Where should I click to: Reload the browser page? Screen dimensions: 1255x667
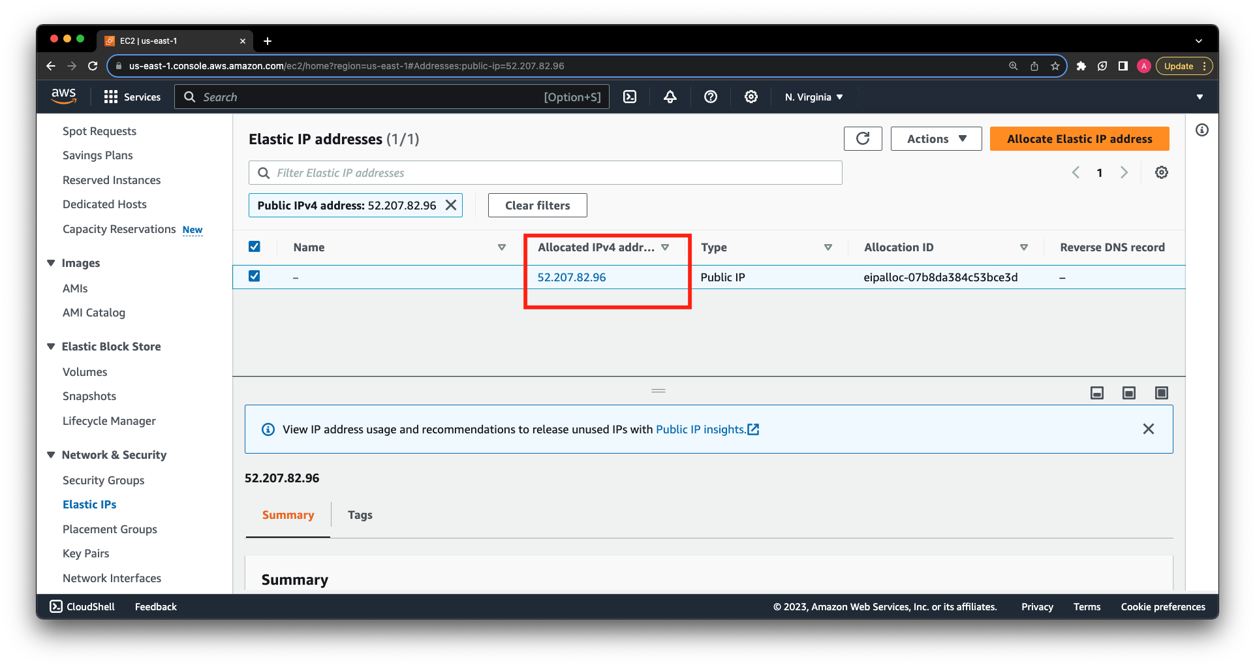pyautogui.click(x=93, y=66)
